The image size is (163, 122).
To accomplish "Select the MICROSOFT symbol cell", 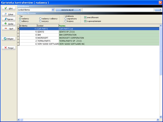I will coord(48,38).
